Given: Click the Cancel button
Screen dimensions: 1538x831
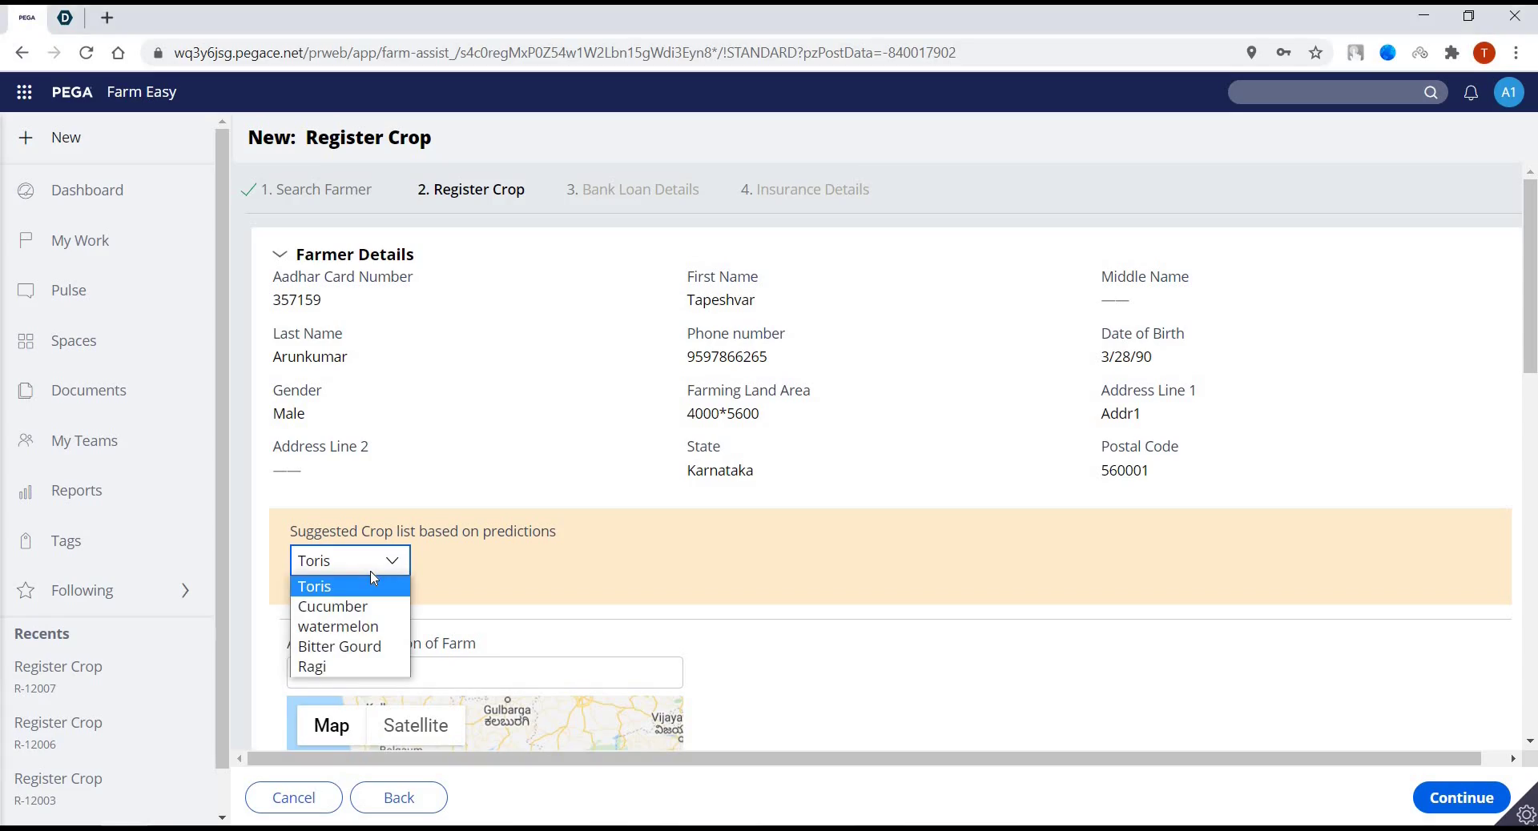Looking at the screenshot, I should (x=294, y=797).
